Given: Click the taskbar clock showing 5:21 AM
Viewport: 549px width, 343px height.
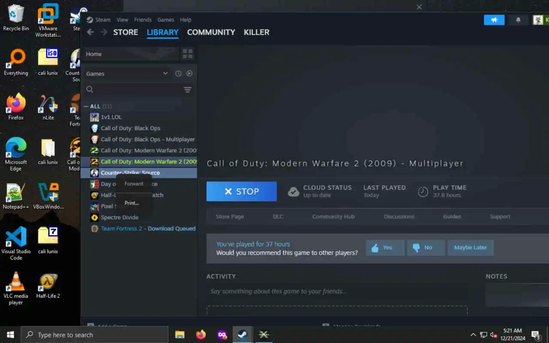Looking at the screenshot, I should (x=512, y=335).
